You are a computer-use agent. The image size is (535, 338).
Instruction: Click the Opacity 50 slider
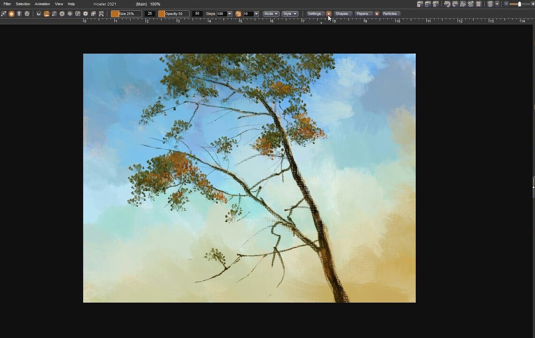point(174,14)
